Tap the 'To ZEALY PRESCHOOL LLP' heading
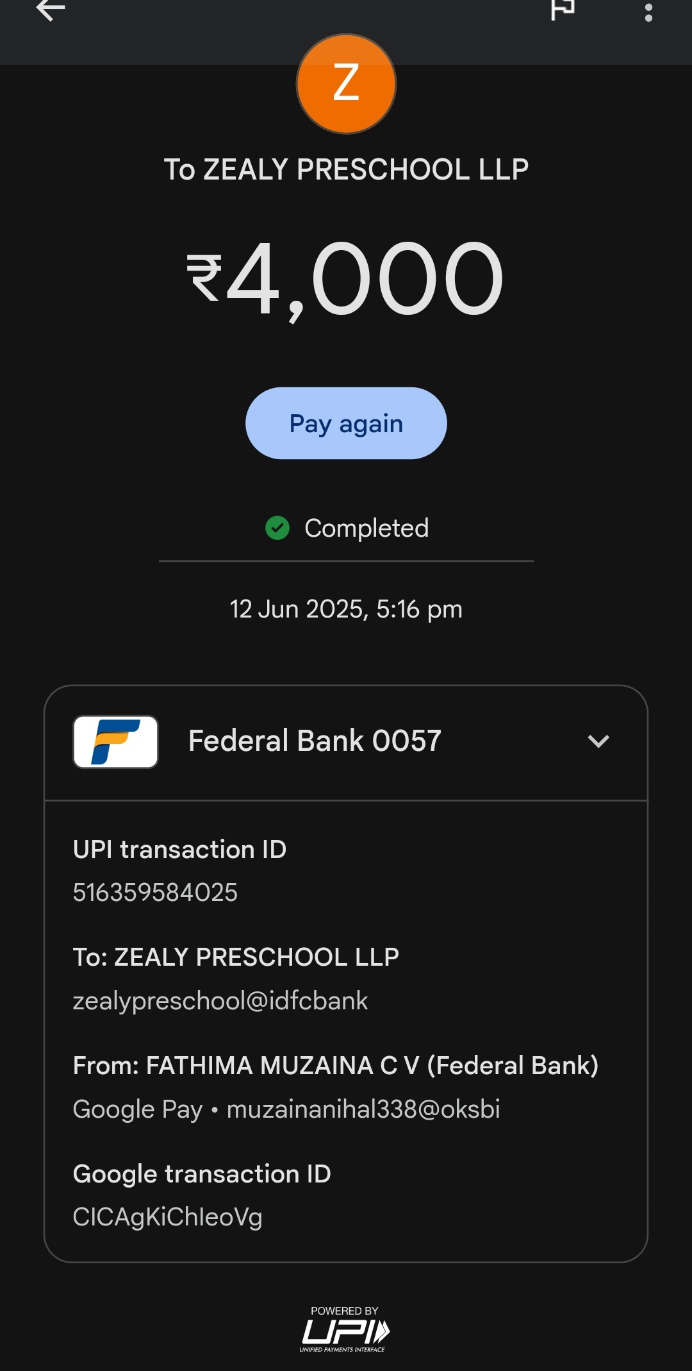The width and height of the screenshot is (692, 1371). pyautogui.click(x=346, y=170)
